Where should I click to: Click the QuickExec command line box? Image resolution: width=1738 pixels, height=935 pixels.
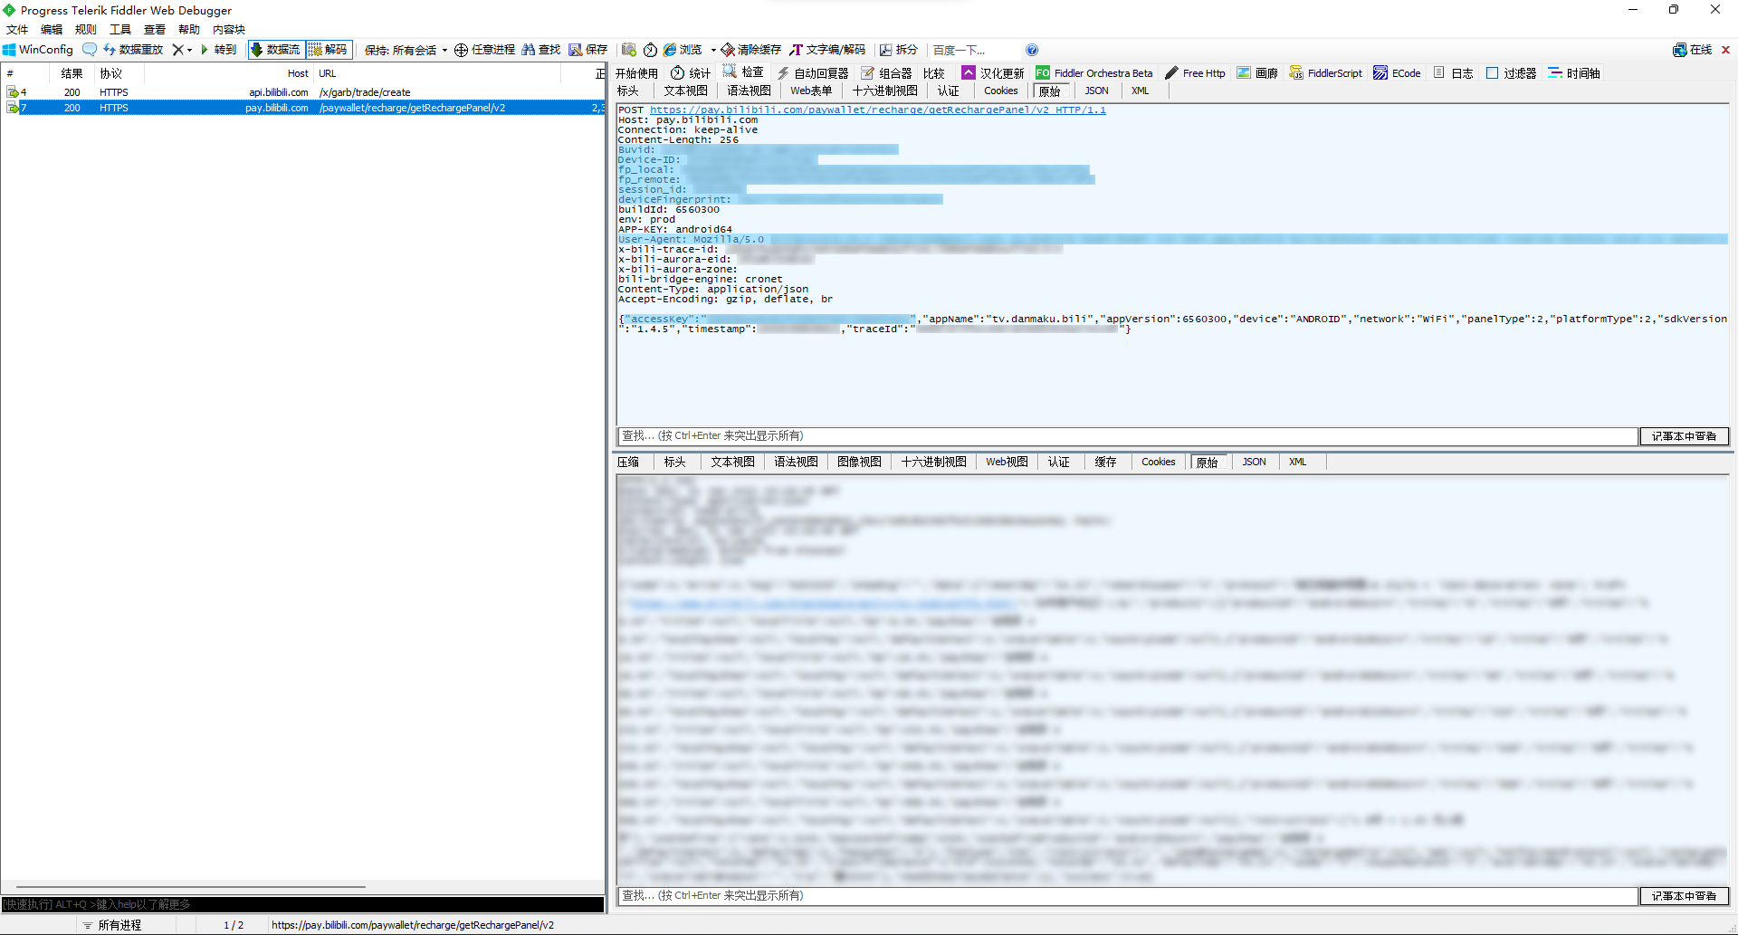click(x=302, y=904)
